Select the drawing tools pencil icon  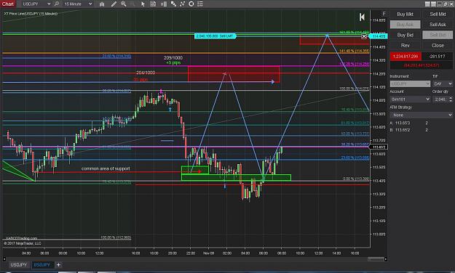114,4
